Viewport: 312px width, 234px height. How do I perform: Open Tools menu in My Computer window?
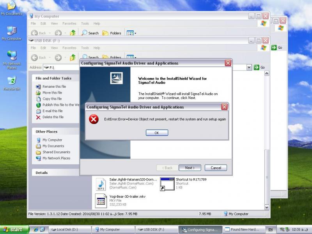point(85,23)
